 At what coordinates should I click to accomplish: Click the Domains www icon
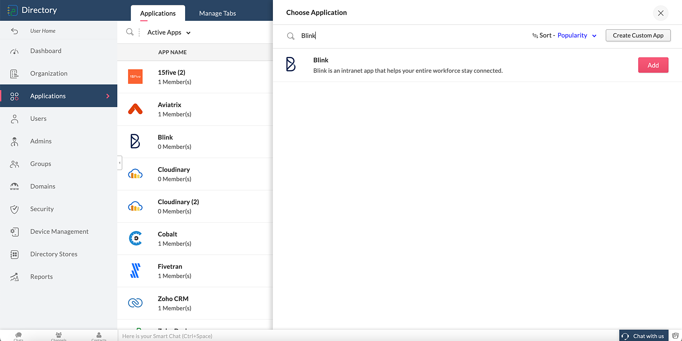point(14,186)
